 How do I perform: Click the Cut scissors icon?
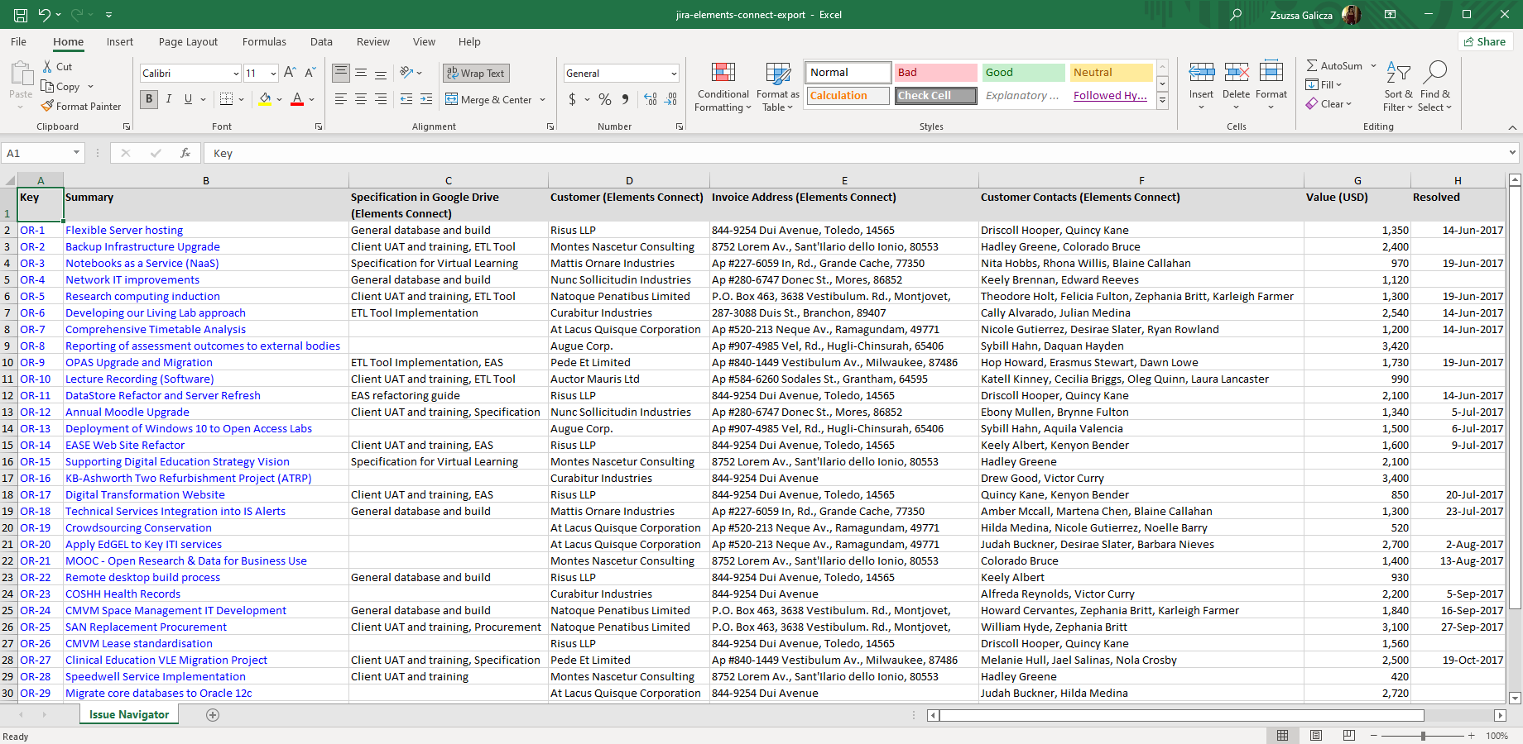pyautogui.click(x=47, y=66)
